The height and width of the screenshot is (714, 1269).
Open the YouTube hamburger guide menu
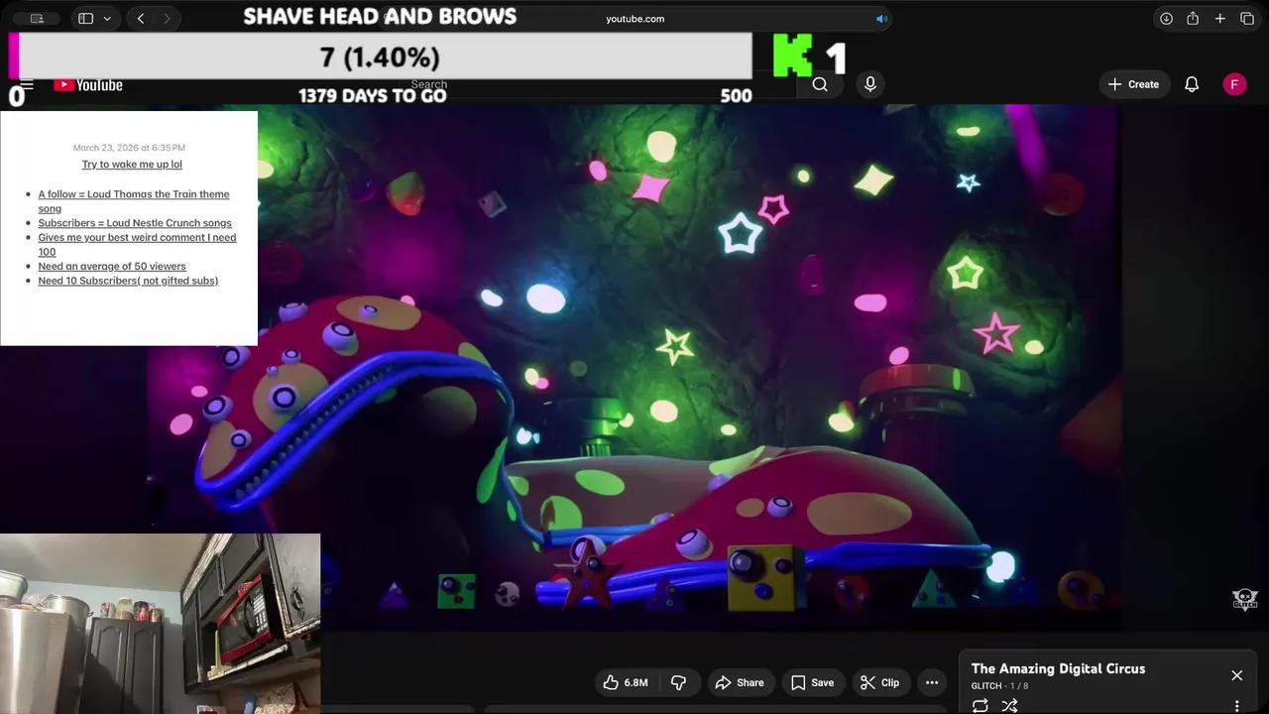(27, 85)
